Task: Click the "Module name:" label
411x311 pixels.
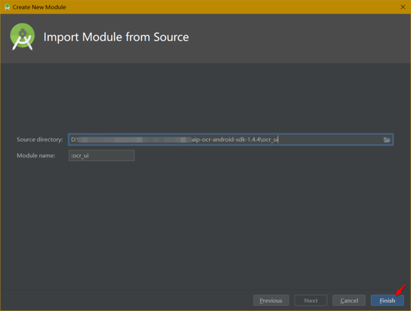Action: click(x=36, y=156)
